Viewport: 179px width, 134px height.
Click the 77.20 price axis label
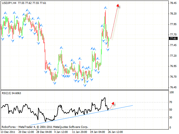coord(173,56)
